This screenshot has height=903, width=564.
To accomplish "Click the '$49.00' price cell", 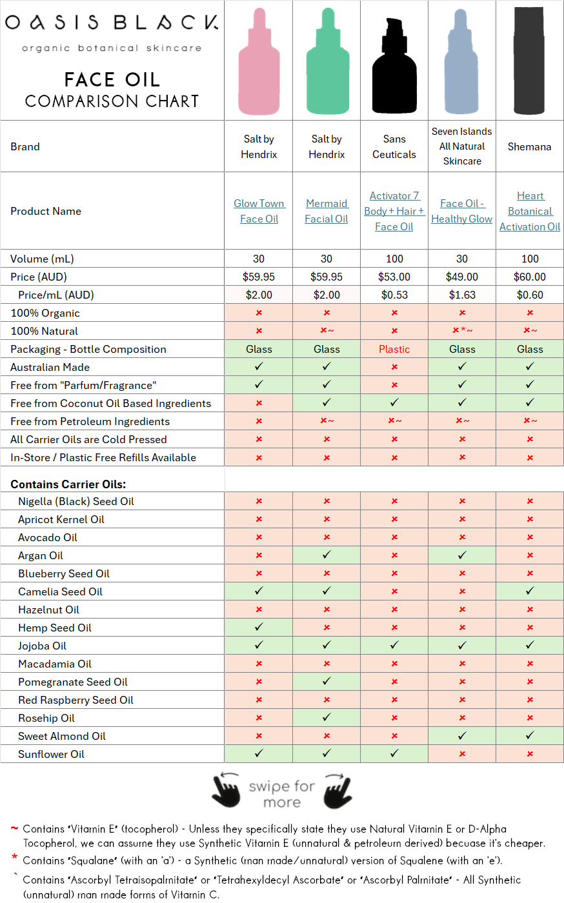I will [462, 277].
